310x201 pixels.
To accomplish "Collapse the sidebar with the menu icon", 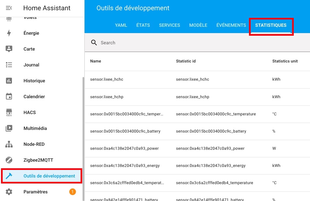I will pos(9,8).
